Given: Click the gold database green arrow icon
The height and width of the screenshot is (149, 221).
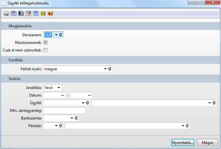Looking at the screenshot, I should click(43, 13).
